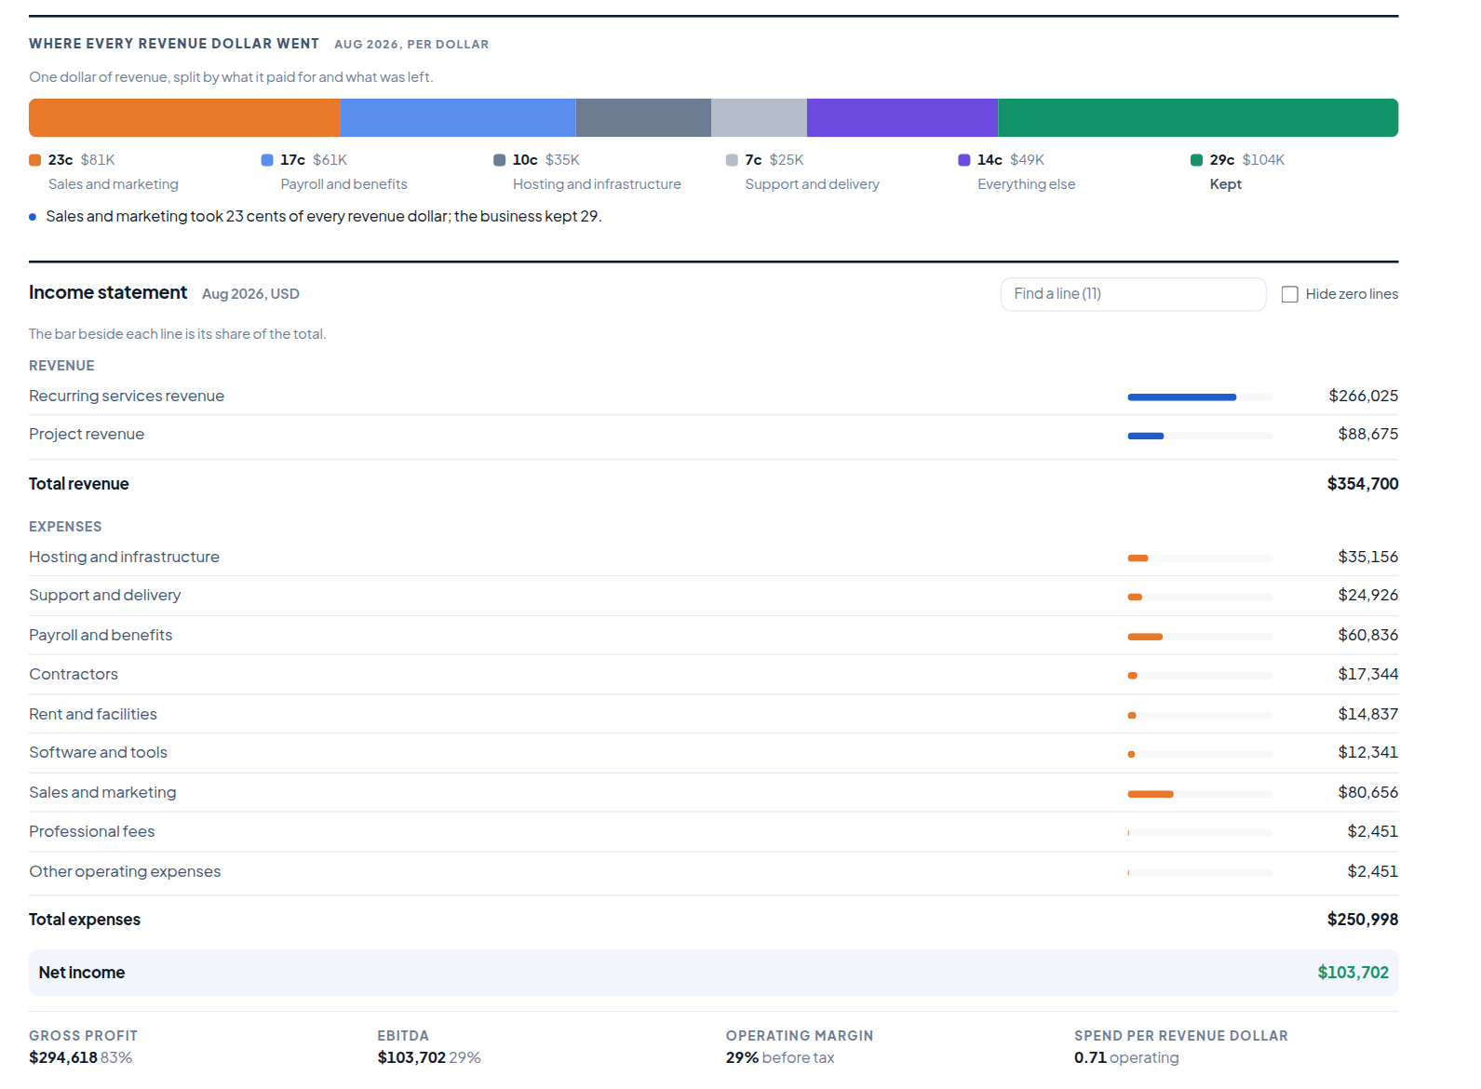Select the green Kept bar segment
The width and height of the screenshot is (1481, 1089).
click(x=1198, y=118)
